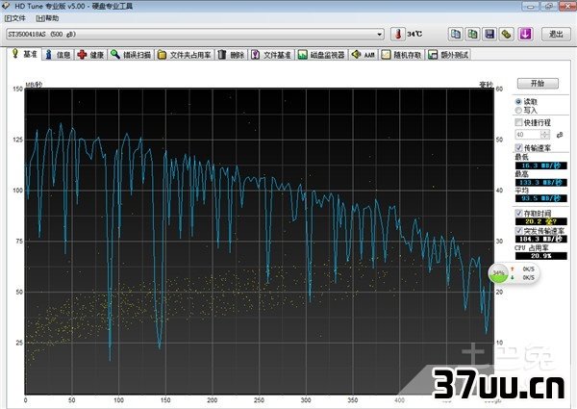The height and width of the screenshot is (409, 577).
Task: Click the magnifier icon on 错误扫描 tab
Action: point(115,55)
